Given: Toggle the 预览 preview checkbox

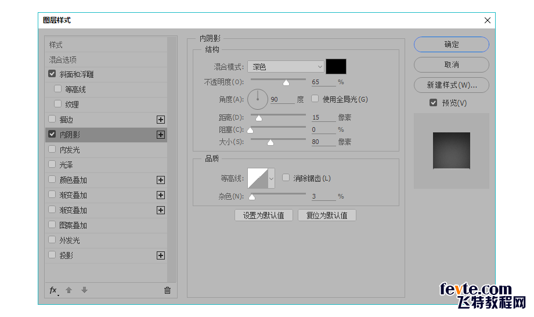Looking at the screenshot, I should click(433, 103).
